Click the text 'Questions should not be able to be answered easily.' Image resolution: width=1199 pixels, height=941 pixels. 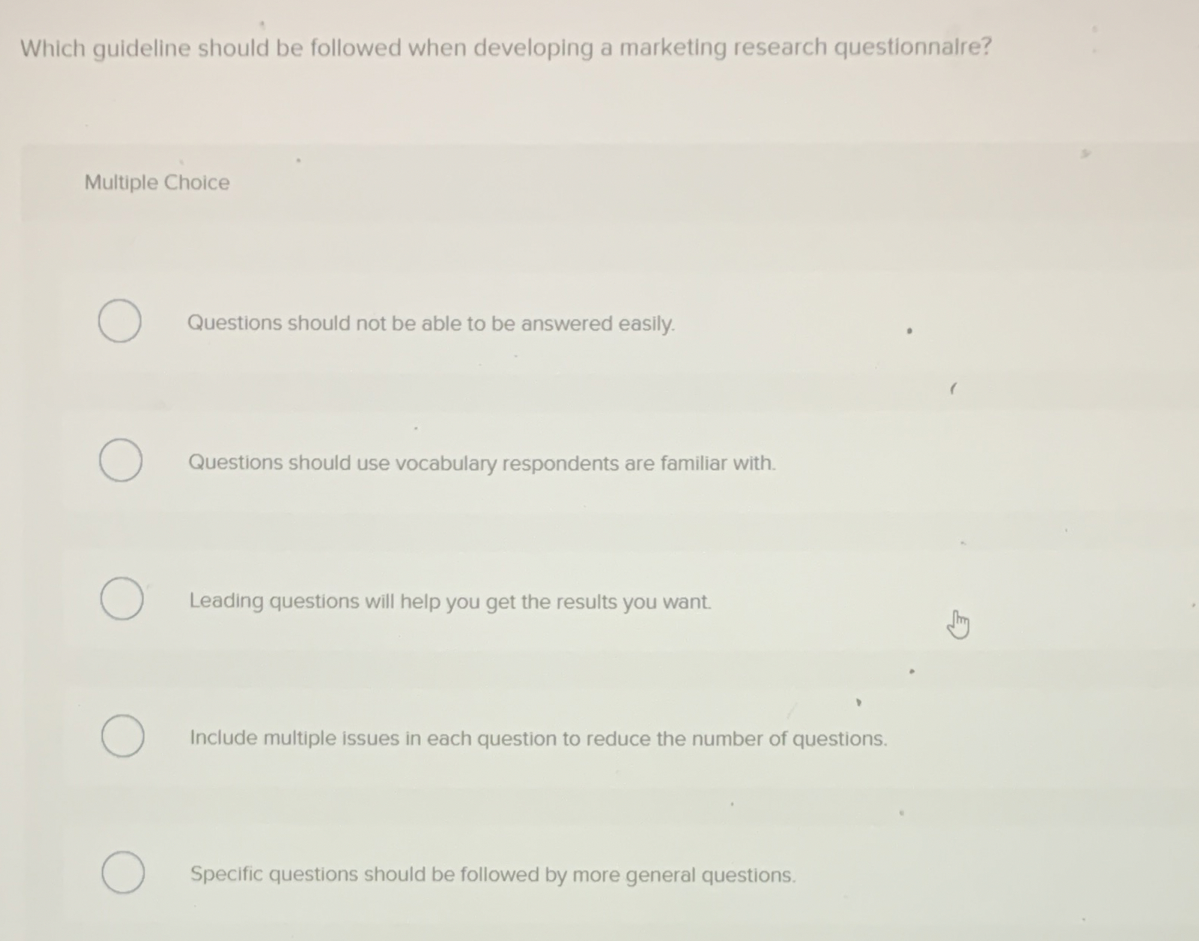430,323
